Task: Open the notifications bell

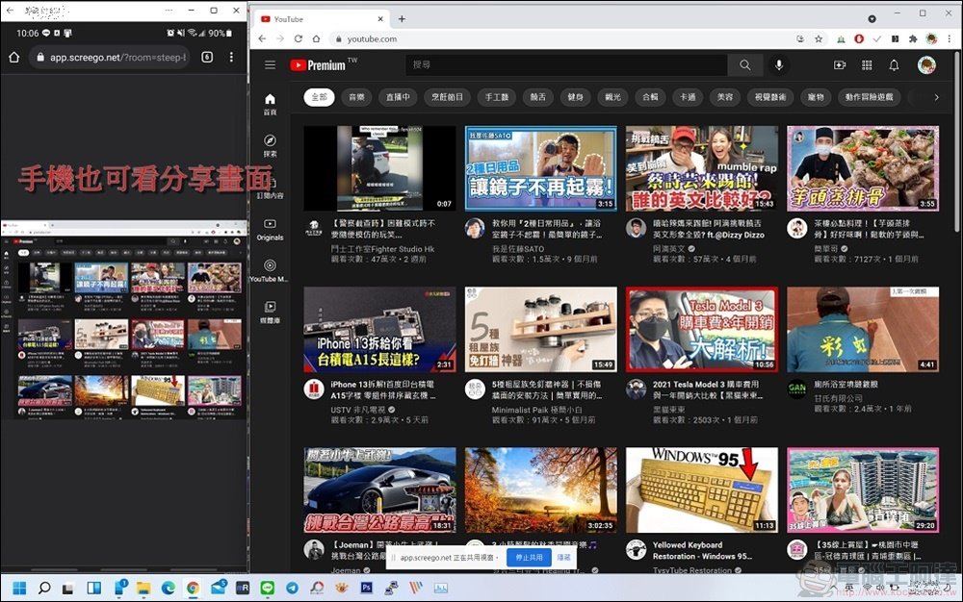Action: pyautogui.click(x=894, y=65)
